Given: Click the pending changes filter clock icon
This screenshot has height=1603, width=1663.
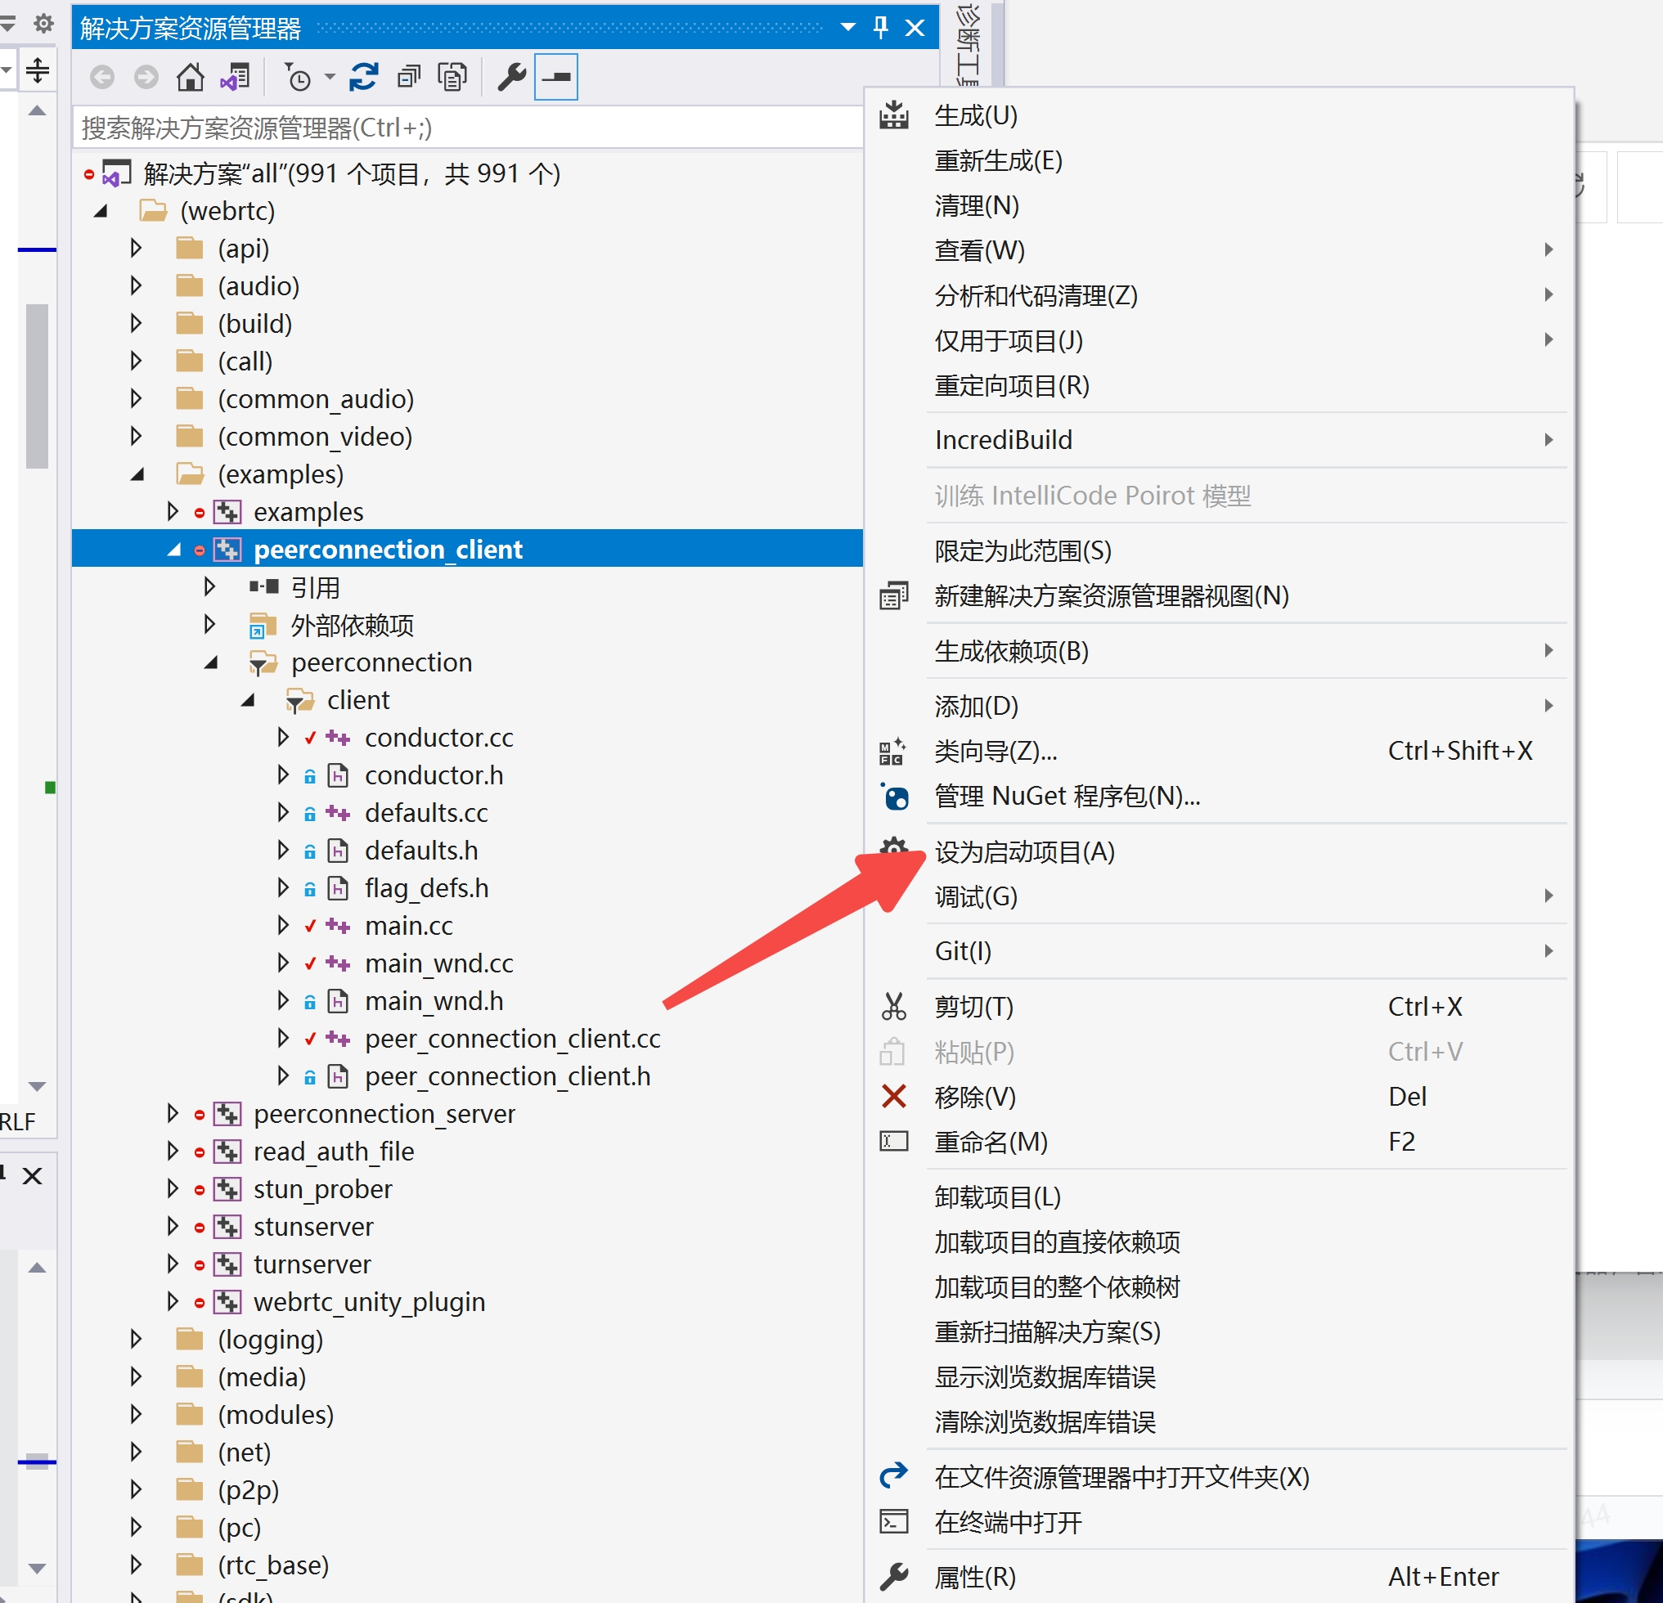Looking at the screenshot, I should (x=298, y=77).
